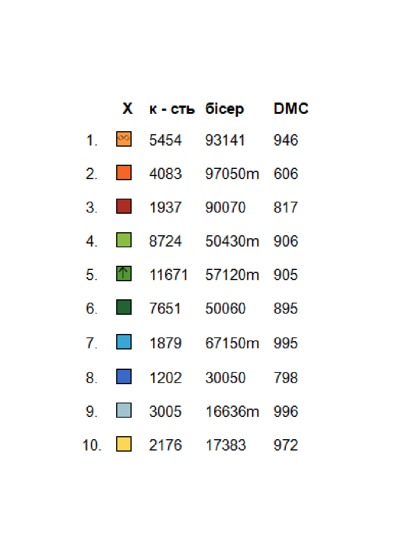Select the royal blue swatch for DMC 798
The image size is (393, 550).
pos(124,376)
